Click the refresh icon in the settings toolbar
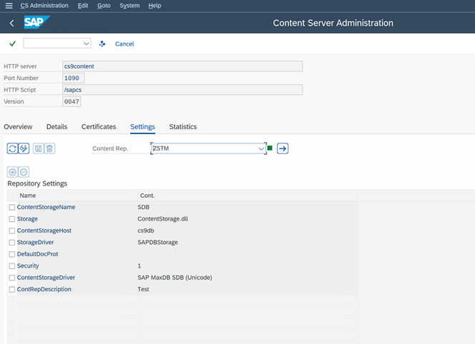 click(12, 148)
